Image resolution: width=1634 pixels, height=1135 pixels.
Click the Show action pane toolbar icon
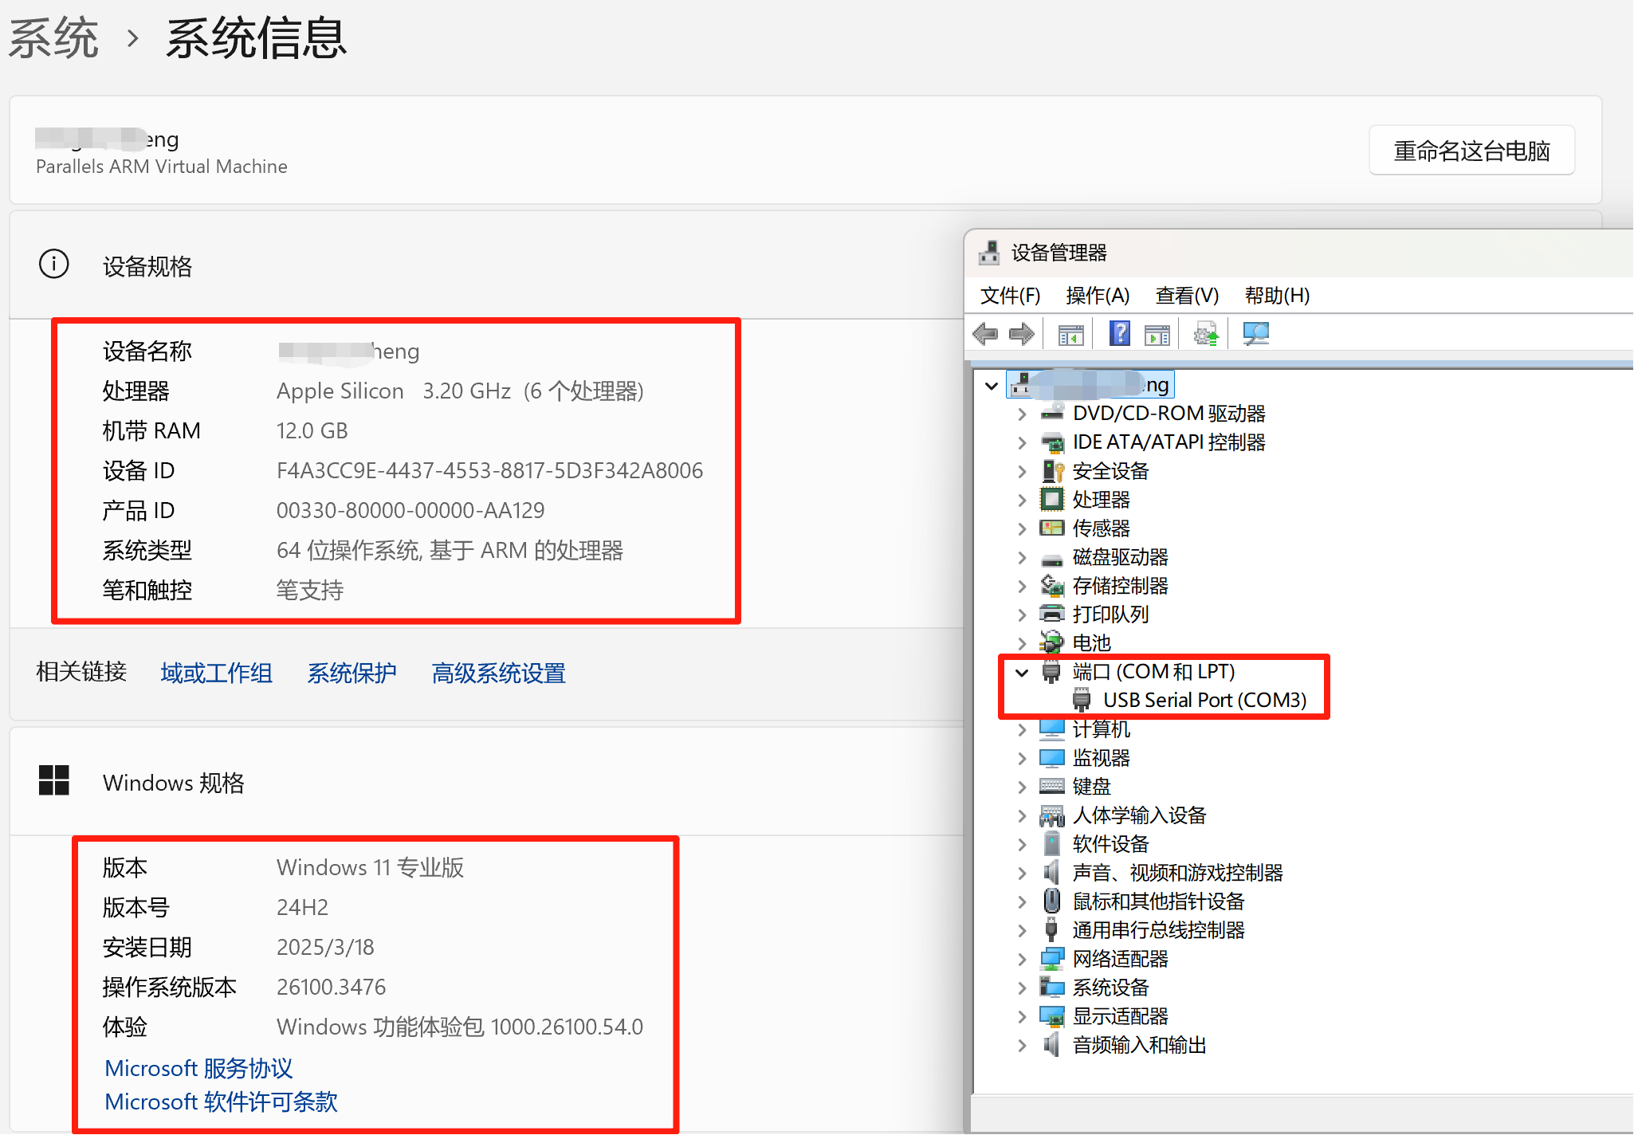coord(1157,332)
